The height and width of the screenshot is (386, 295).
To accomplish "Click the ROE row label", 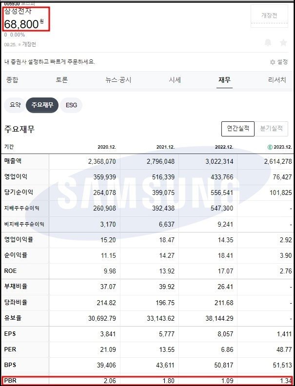I will click(10, 271).
